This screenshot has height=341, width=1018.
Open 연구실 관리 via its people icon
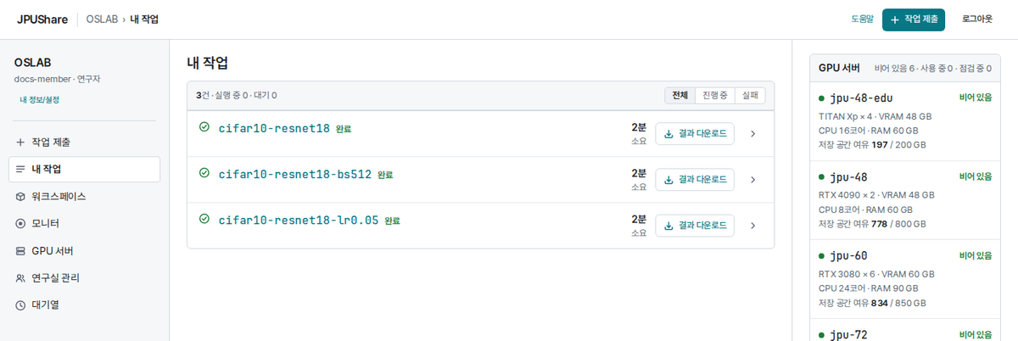click(20, 278)
